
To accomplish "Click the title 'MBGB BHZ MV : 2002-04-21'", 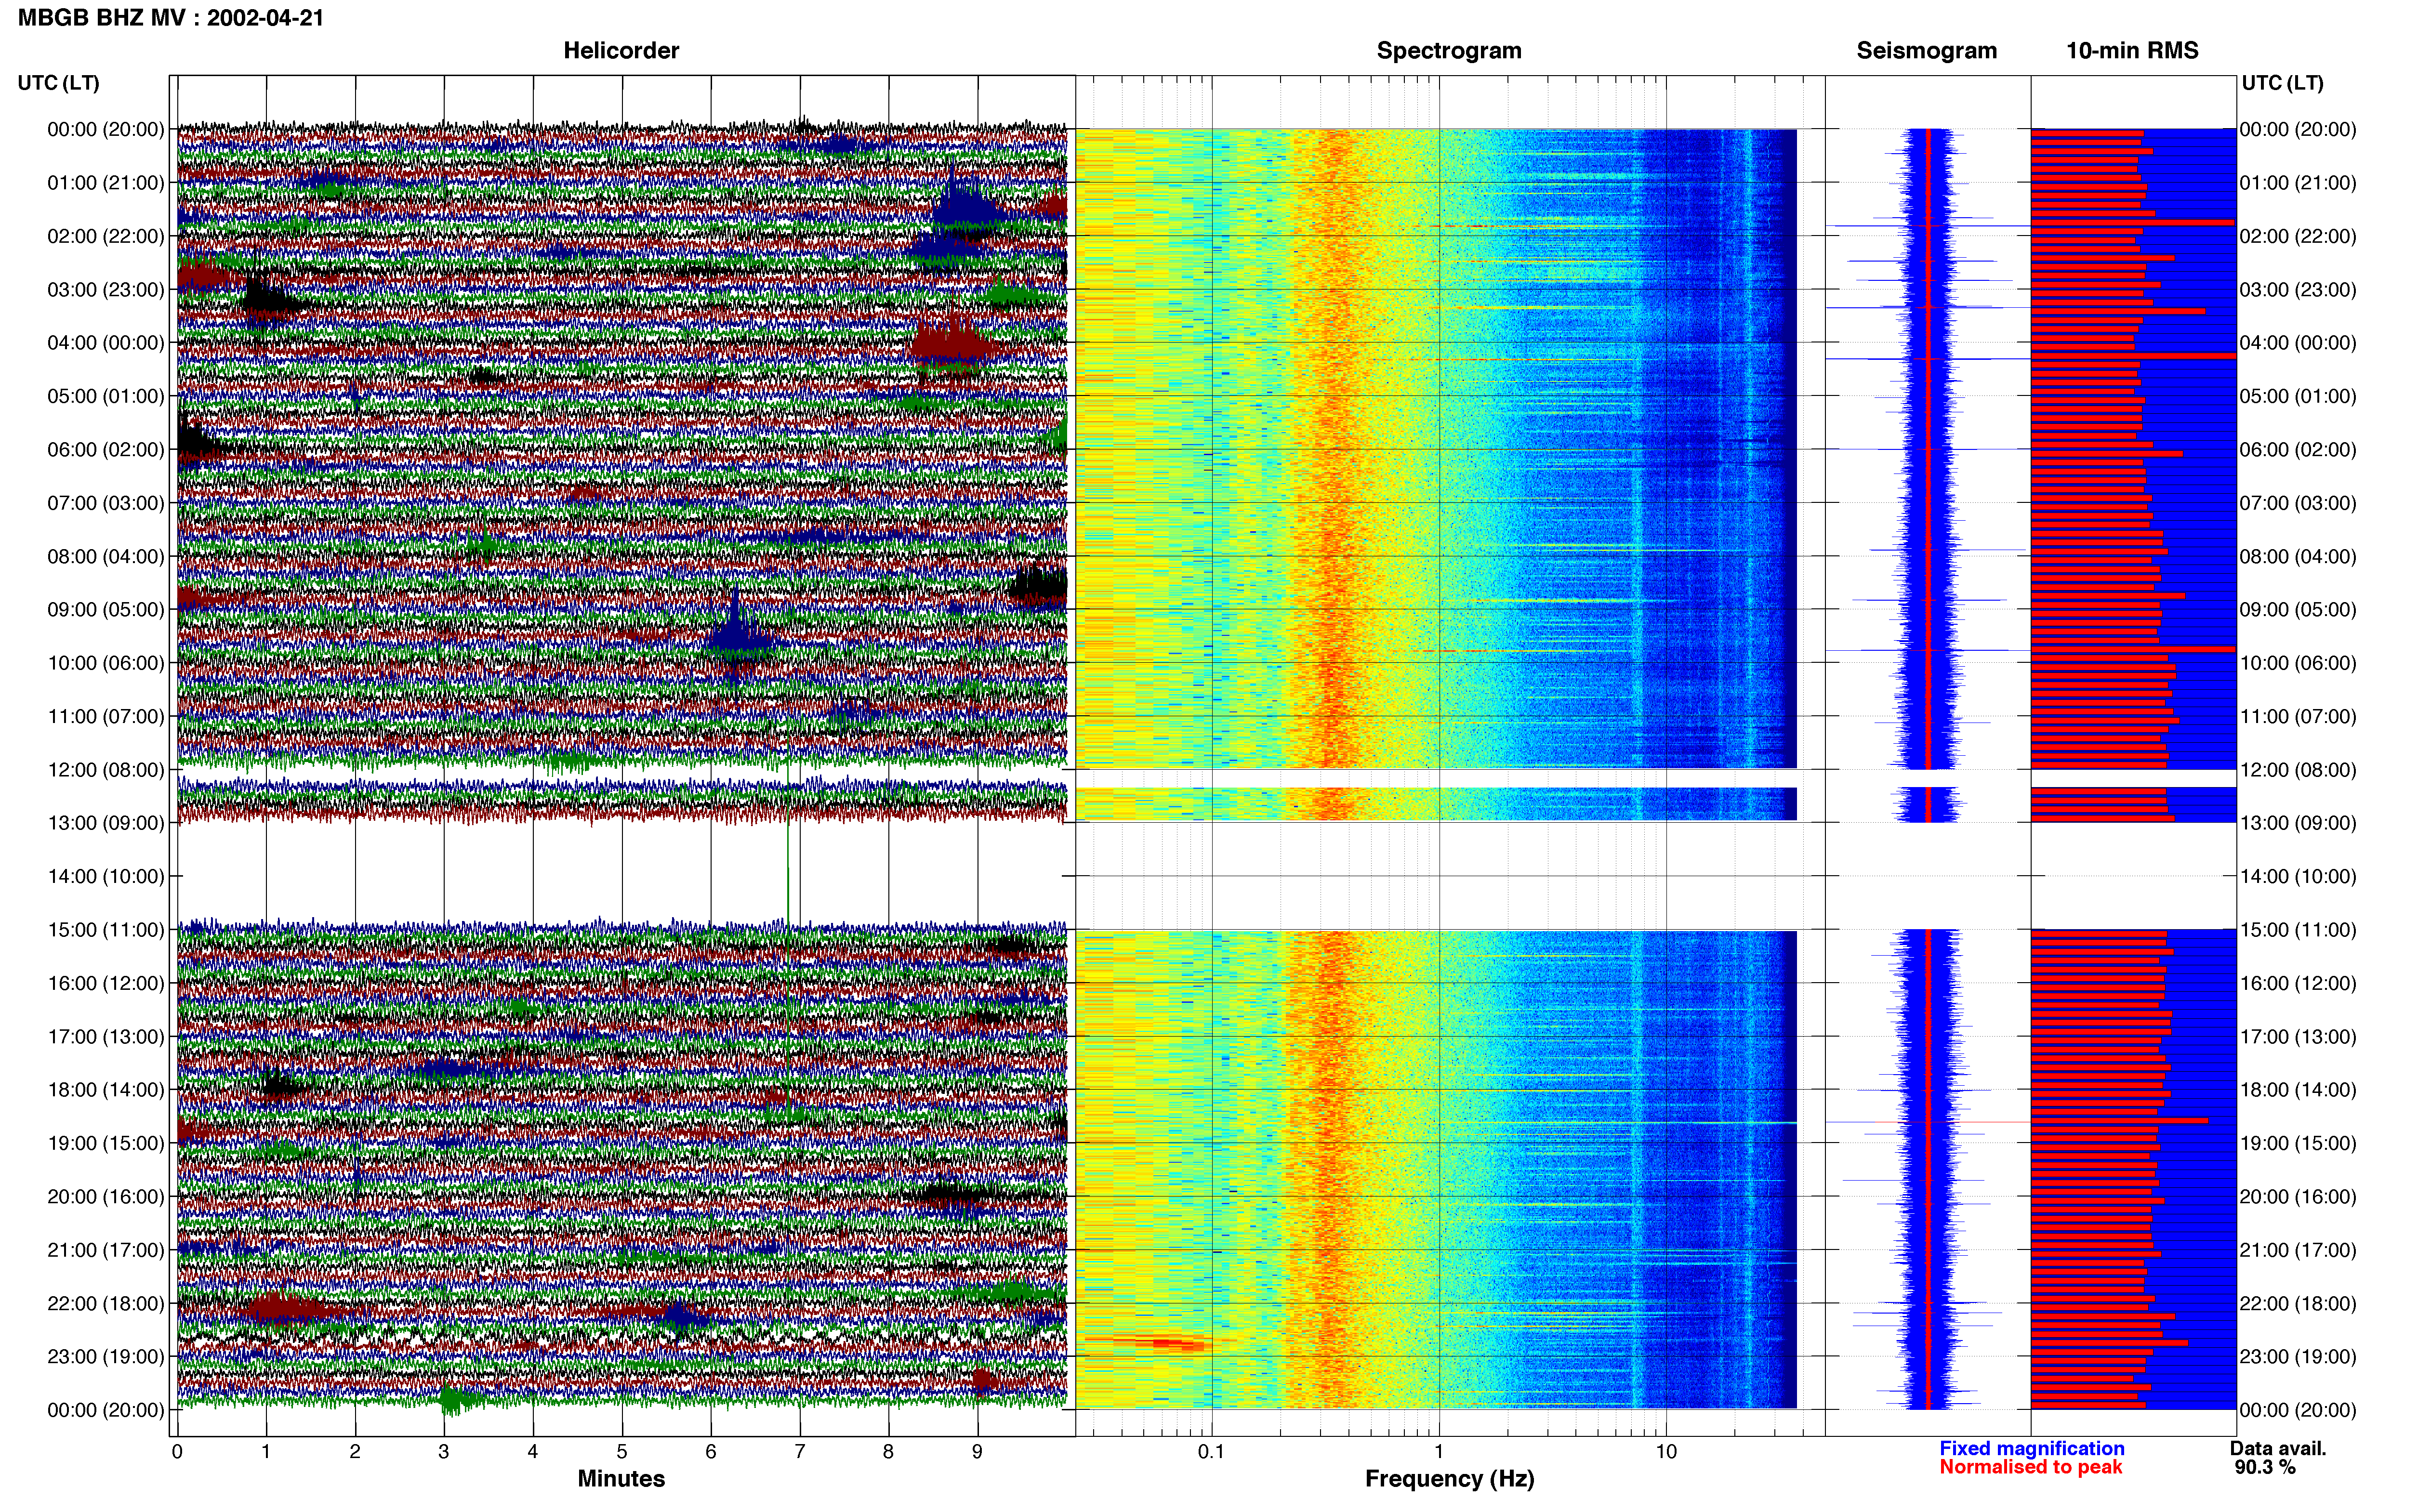I will coord(171,18).
